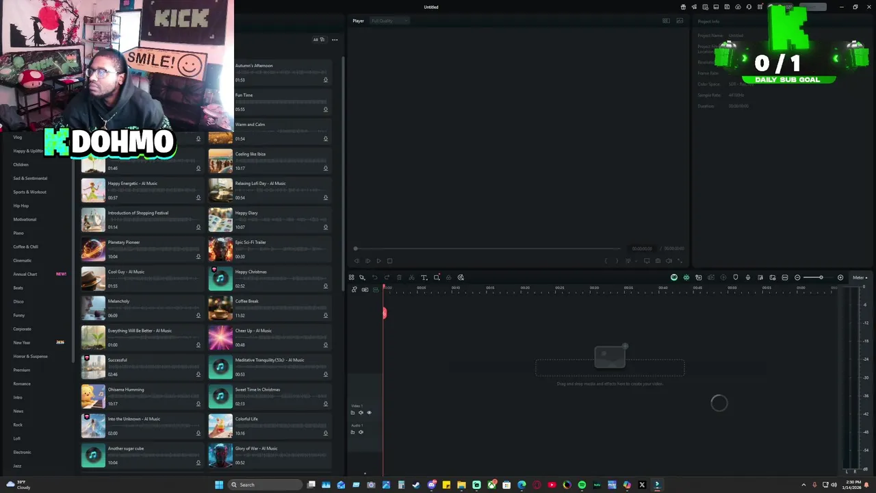876x493 pixels.
Task: Click the player volume speaker icon
Action: coord(669,261)
